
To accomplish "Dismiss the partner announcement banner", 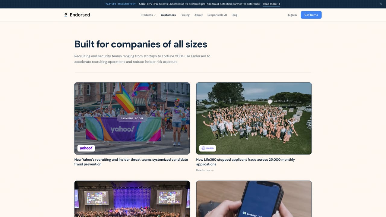I will coord(381,4).
